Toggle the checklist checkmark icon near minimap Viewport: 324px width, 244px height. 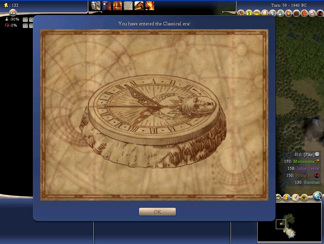coord(295,198)
